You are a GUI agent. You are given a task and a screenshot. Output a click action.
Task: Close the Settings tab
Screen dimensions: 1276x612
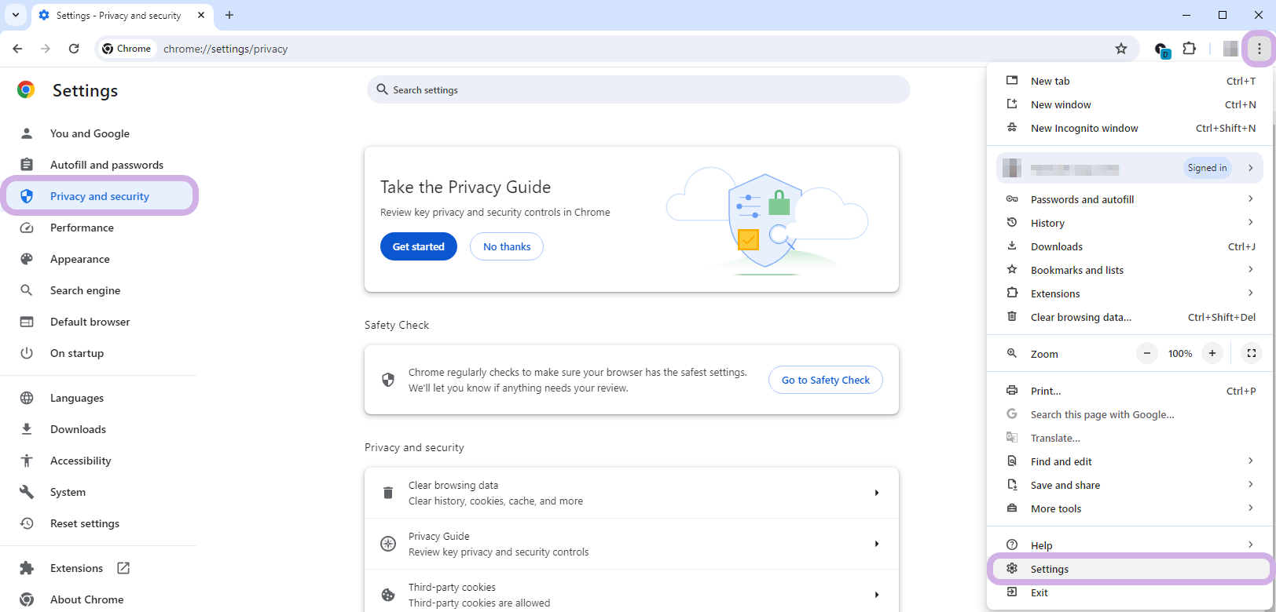pyautogui.click(x=201, y=15)
